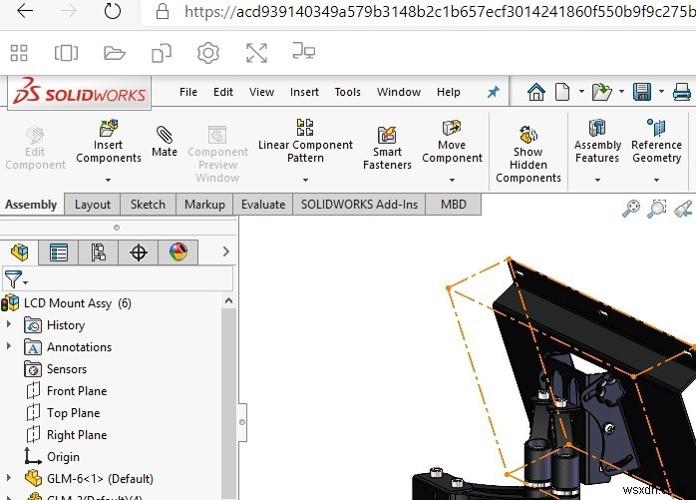This screenshot has width=696, height=500.
Task: Click Zoom to Area icon
Action: pos(656,209)
